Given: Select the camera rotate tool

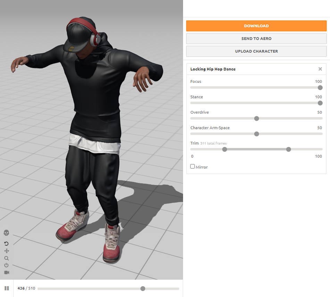Looking at the screenshot, I should click(x=6, y=244).
